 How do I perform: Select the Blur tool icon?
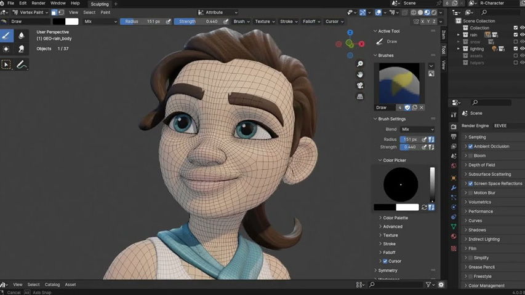coord(22,36)
